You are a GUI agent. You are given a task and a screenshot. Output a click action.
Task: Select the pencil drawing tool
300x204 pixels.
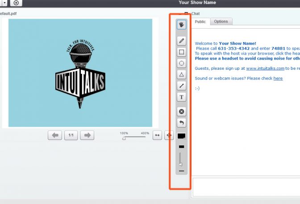pyautogui.click(x=181, y=41)
